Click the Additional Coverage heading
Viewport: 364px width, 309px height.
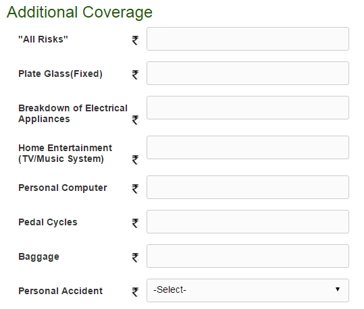(80, 12)
